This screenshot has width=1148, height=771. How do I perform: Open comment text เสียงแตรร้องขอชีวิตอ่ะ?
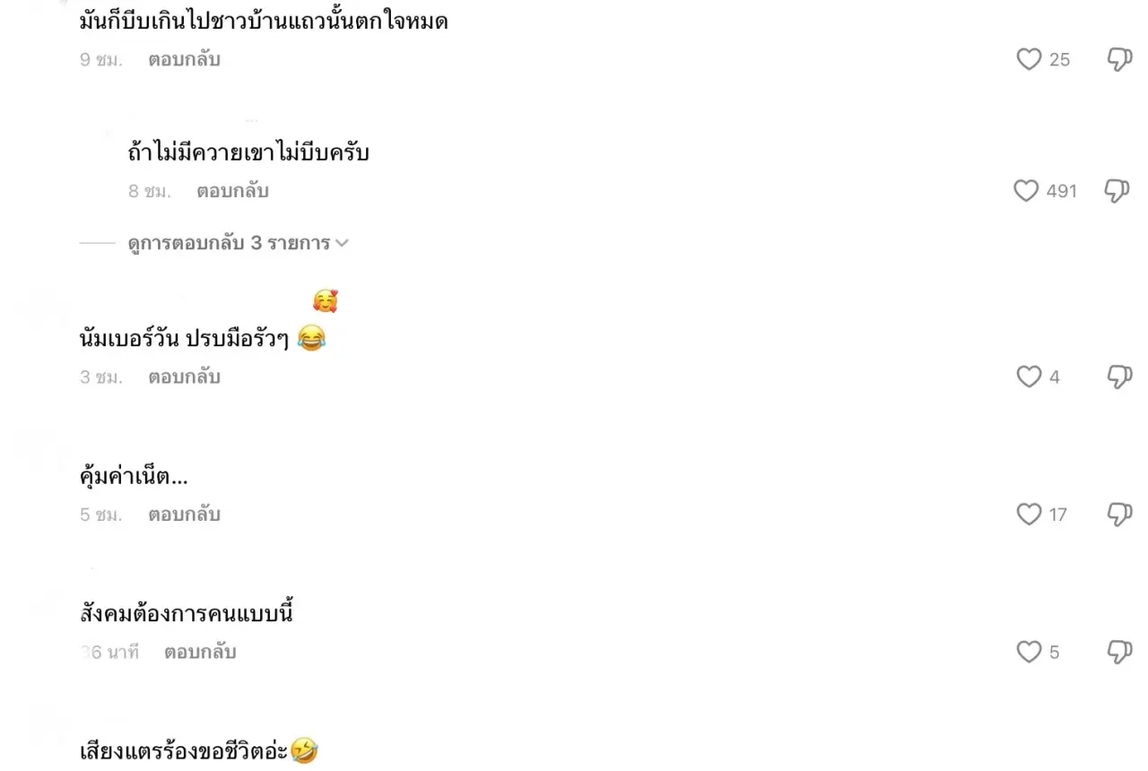(x=198, y=751)
